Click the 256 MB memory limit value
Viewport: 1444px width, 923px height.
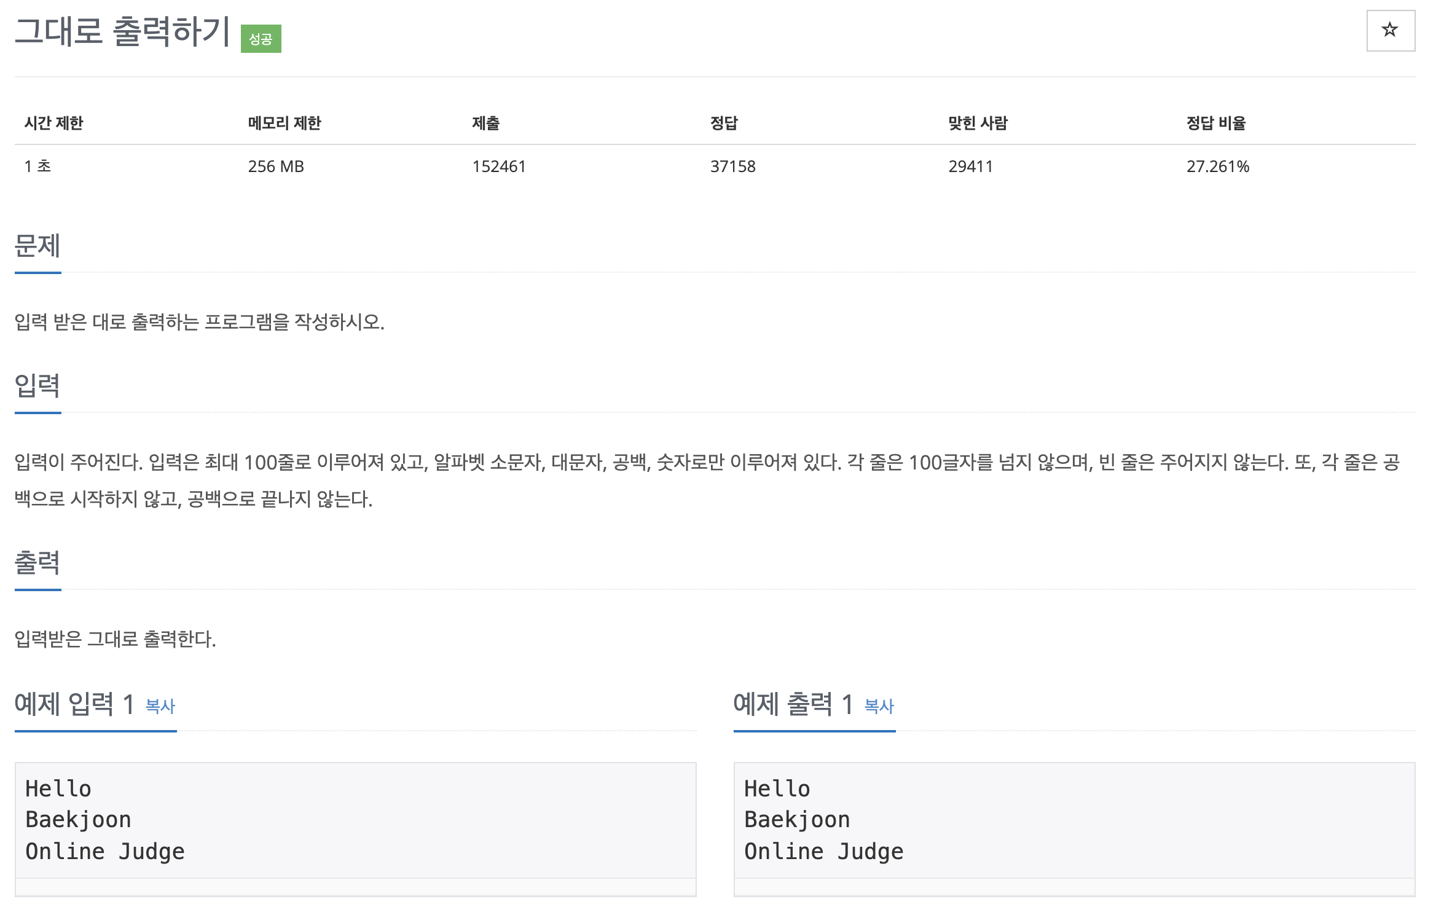(276, 167)
